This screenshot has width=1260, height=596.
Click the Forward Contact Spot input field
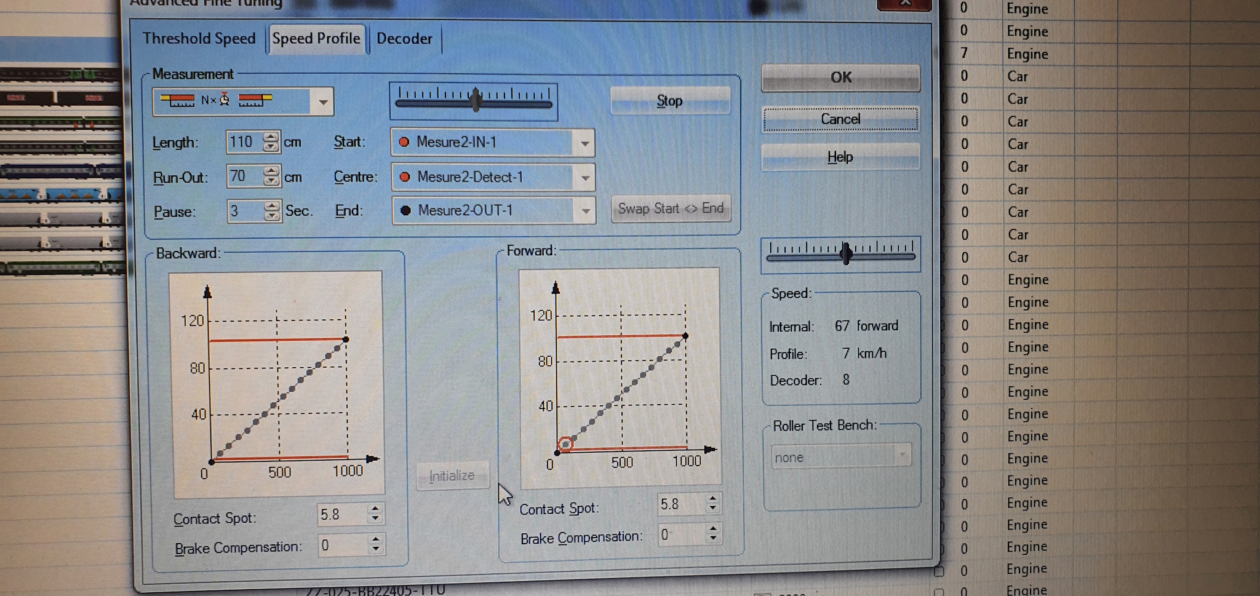(x=679, y=504)
